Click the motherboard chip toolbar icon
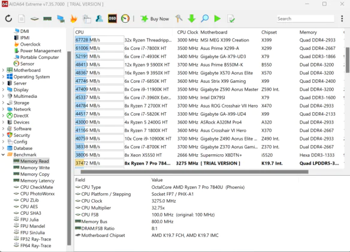The width and height of the screenshot is (350, 252). click(x=34, y=19)
